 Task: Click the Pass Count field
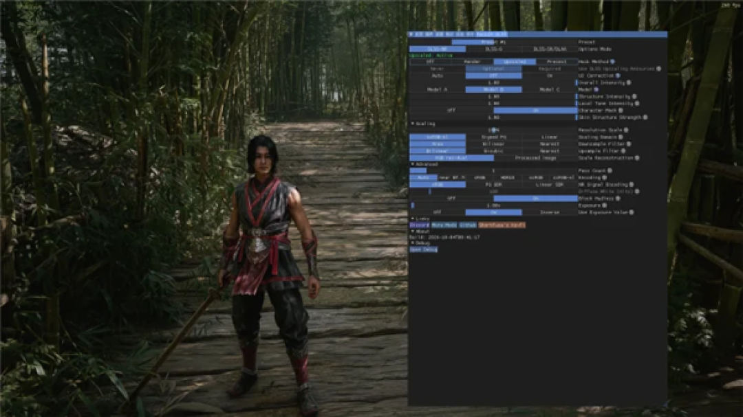493,170
